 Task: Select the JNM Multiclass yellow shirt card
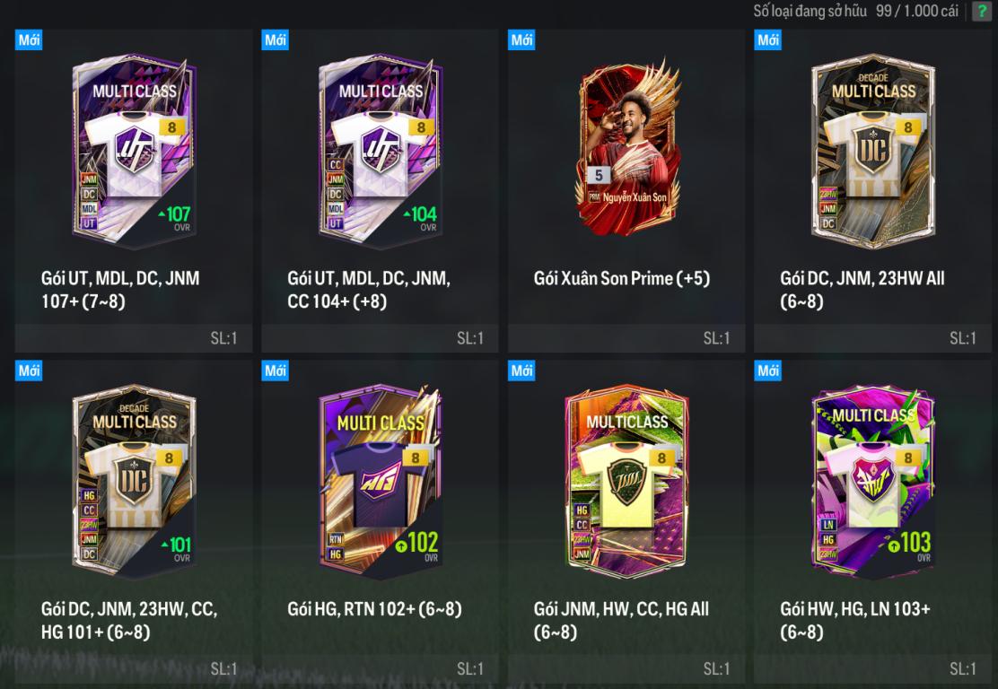point(627,482)
